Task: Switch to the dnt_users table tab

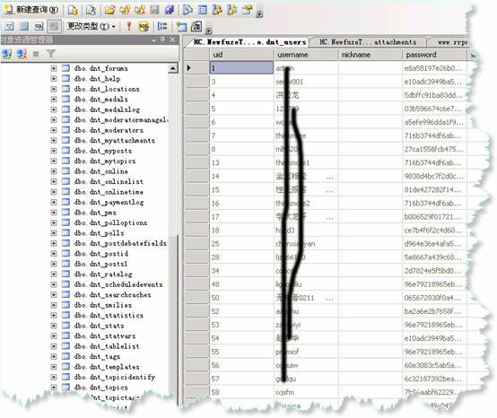Action: coord(249,42)
